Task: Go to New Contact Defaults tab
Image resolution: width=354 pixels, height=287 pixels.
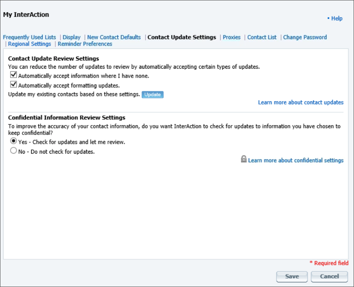Action: [x=114, y=37]
